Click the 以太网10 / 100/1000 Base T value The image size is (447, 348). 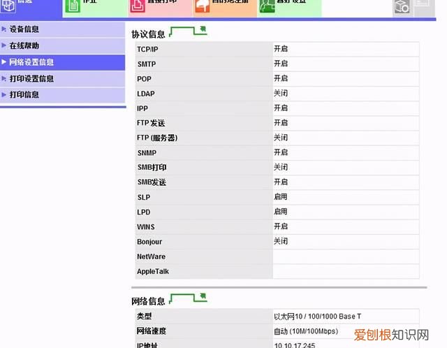tap(317, 317)
